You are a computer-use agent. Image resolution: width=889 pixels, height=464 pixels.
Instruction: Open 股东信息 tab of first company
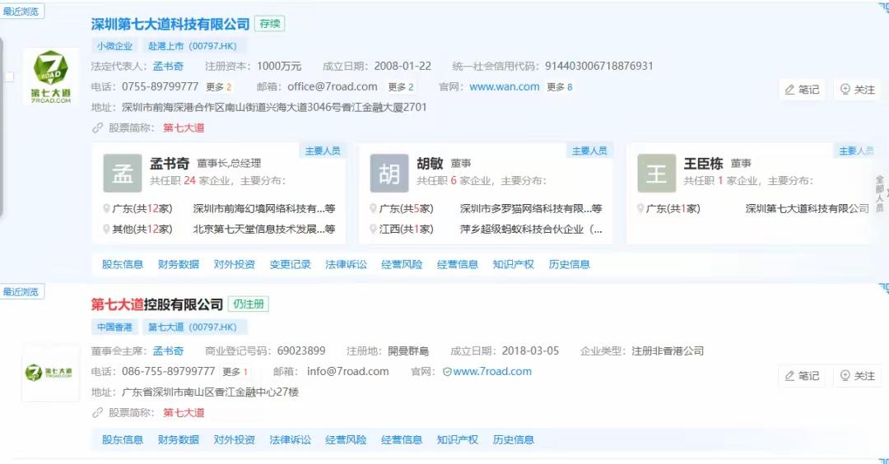pos(123,265)
